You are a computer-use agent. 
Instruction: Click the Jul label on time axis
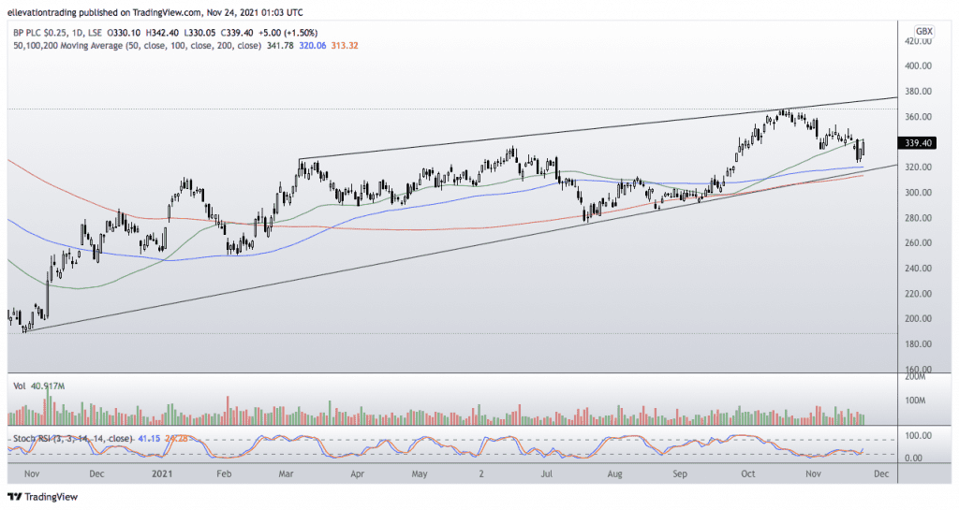(x=547, y=474)
